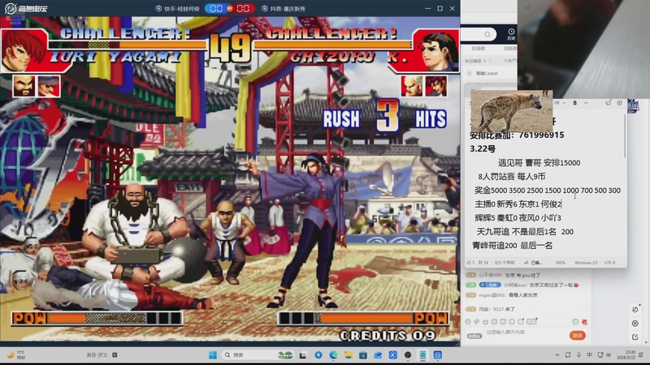Open the Windows Start button

(213, 355)
